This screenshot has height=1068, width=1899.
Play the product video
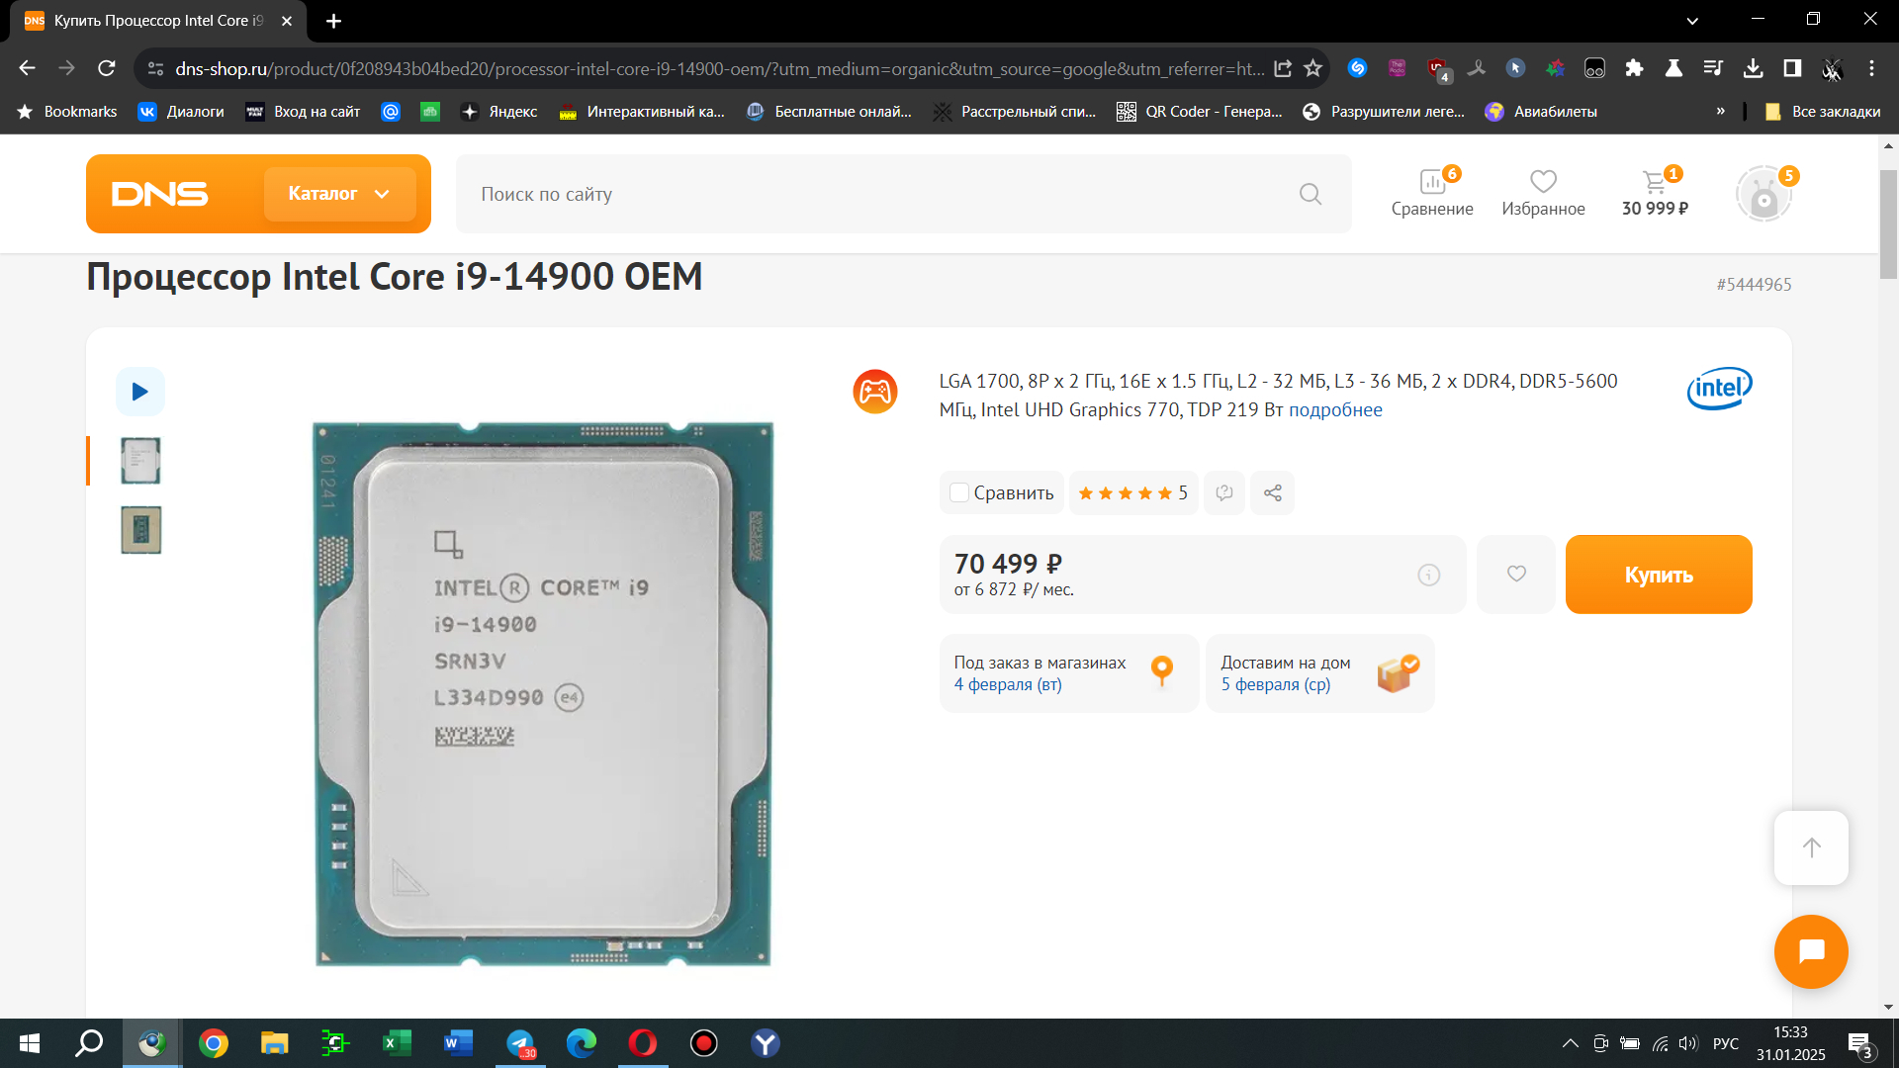point(139,392)
